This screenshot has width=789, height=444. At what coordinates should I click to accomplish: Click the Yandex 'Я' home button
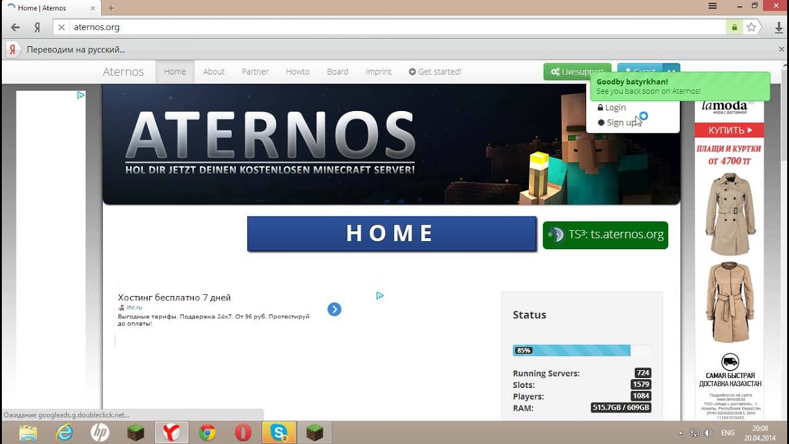pyautogui.click(x=37, y=27)
